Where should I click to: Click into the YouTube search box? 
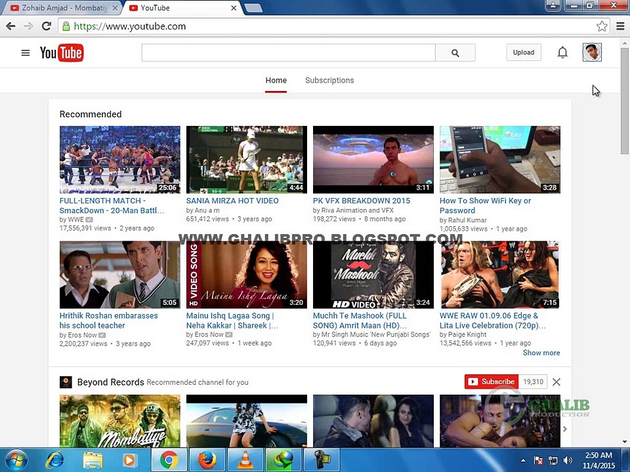pos(289,52)
